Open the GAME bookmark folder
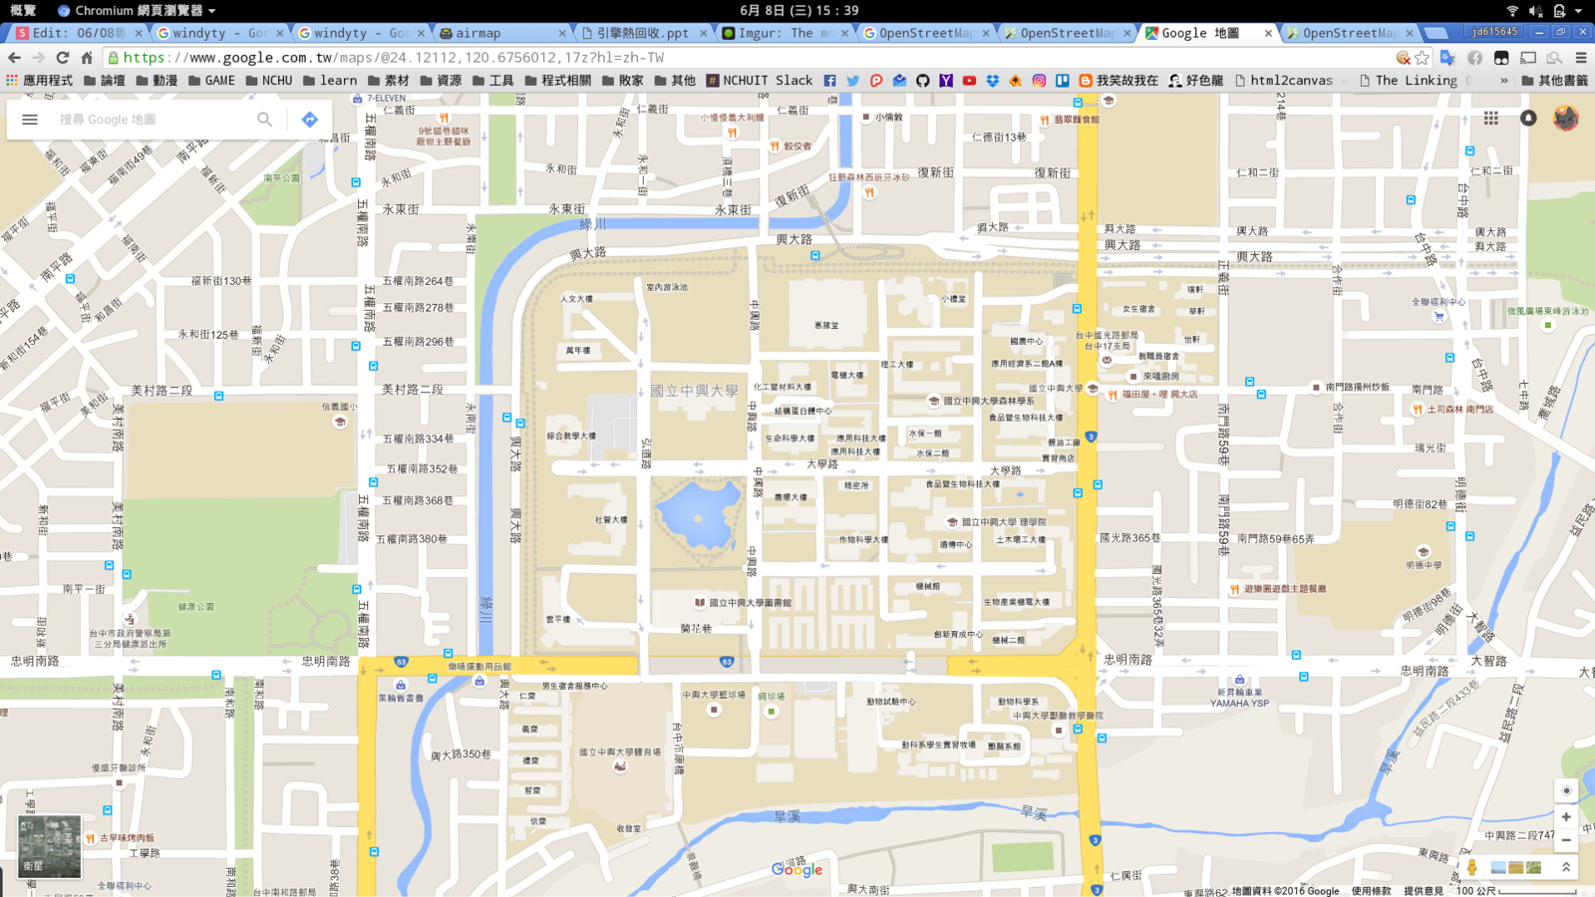 coord(211,81)
